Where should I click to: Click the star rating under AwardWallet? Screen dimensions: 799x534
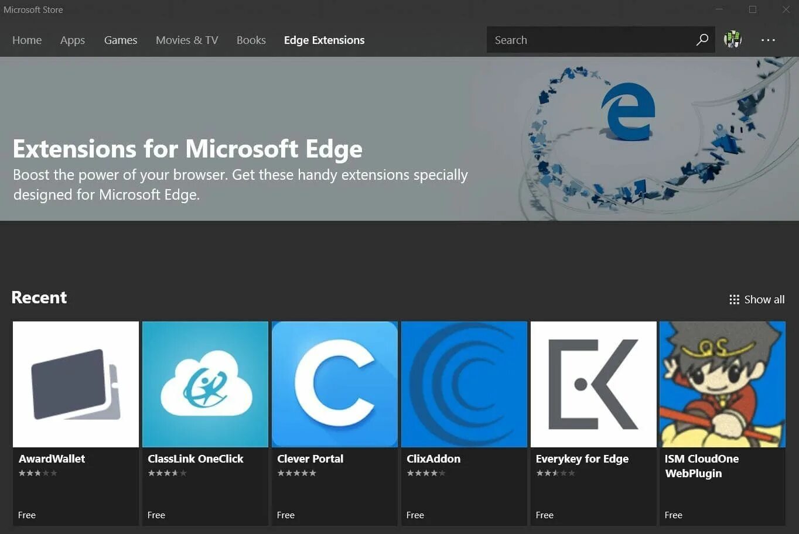click(x=37, y=473)
